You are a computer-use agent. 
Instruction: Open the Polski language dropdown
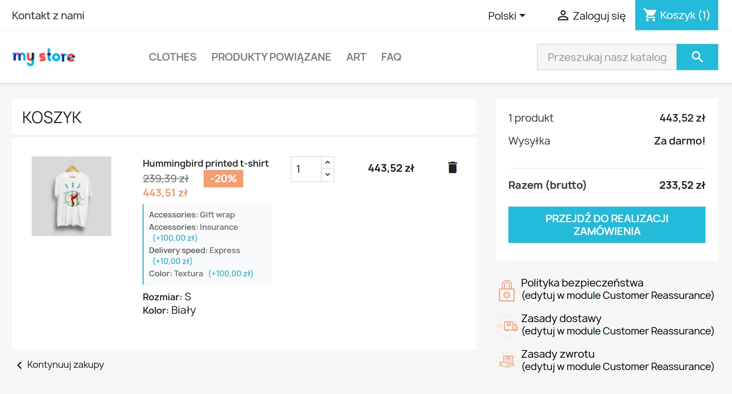503,16
